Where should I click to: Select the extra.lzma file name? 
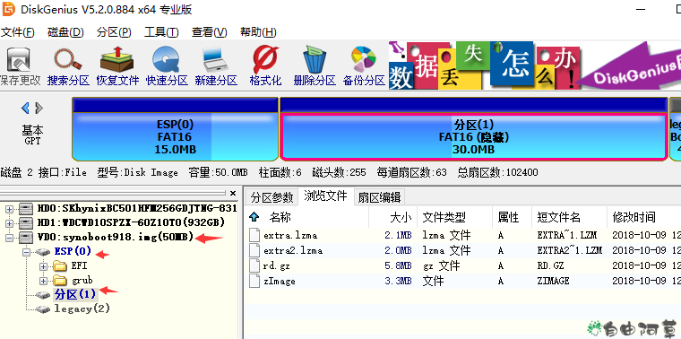pos(290,236)
